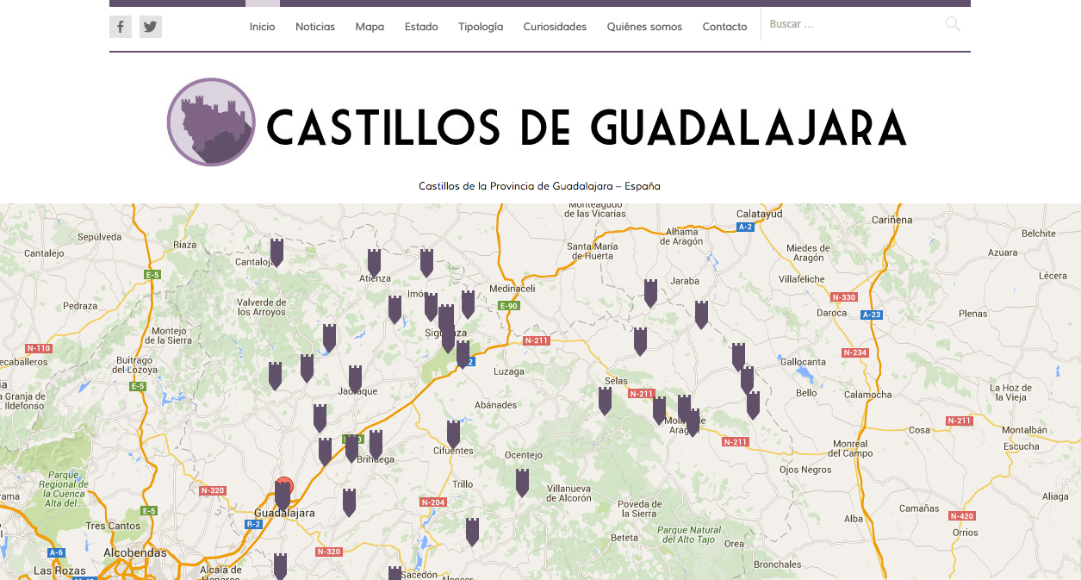
Task: Open the Twitter social icon
Action: (x=151, y=27)
